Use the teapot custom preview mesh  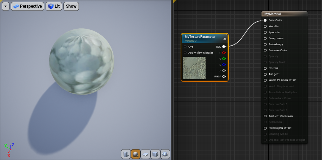pos(165,154)
